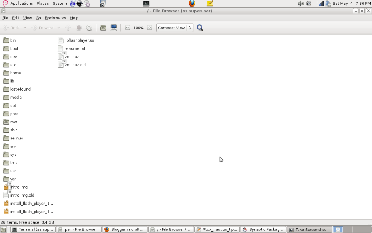Select the etc folder
The width and height of the screenshot is (372, 233).
pos(13,65)
